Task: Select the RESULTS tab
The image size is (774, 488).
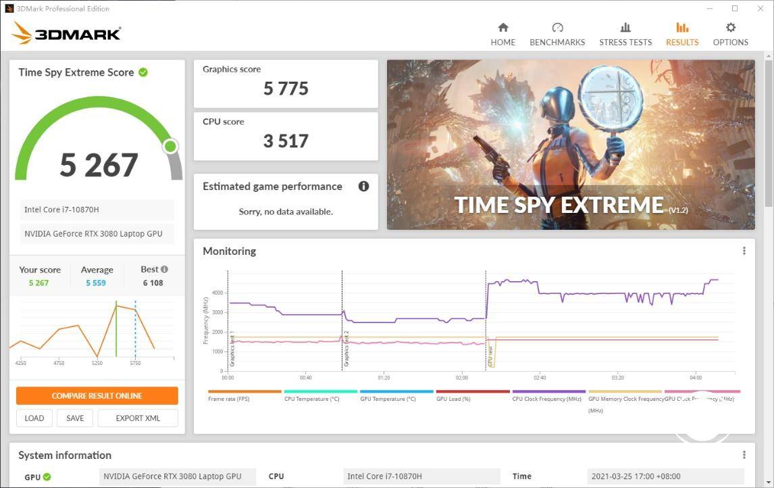Action: 682,34
